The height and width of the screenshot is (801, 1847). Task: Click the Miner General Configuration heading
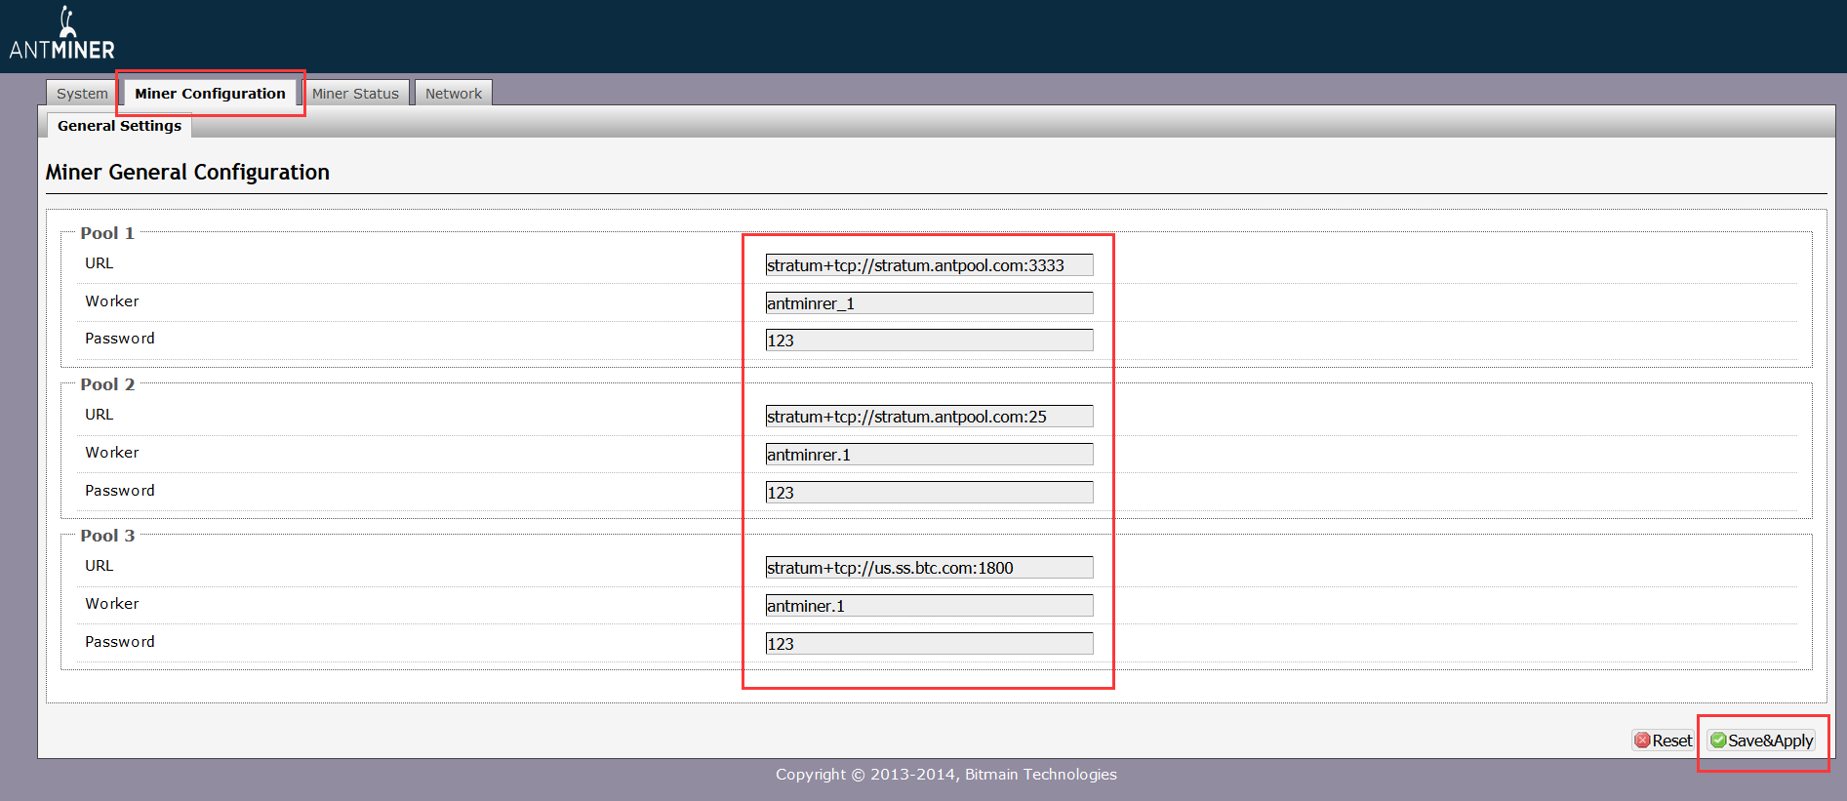(x=187, y=173)
